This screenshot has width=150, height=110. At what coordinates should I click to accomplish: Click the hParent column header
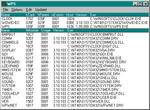click(x=43, y=15)
